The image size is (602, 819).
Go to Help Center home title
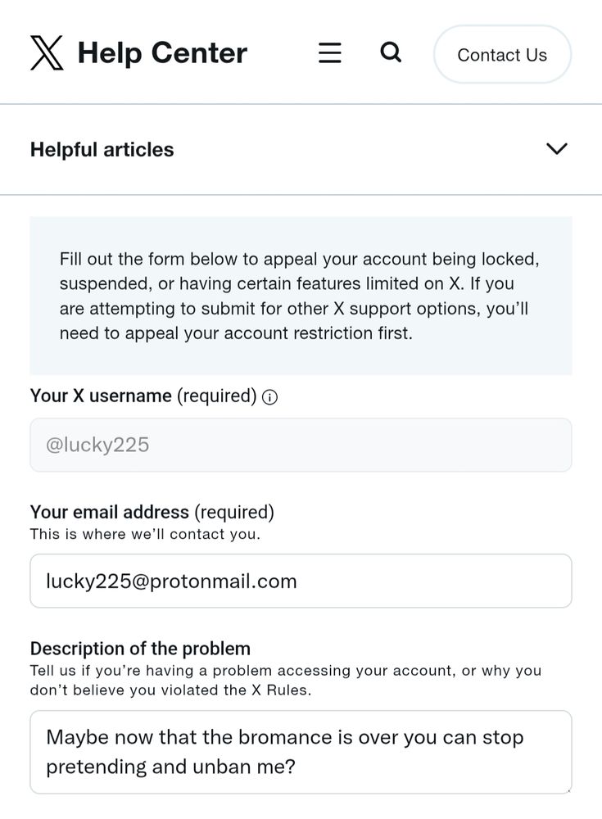(x=162, y=53)
